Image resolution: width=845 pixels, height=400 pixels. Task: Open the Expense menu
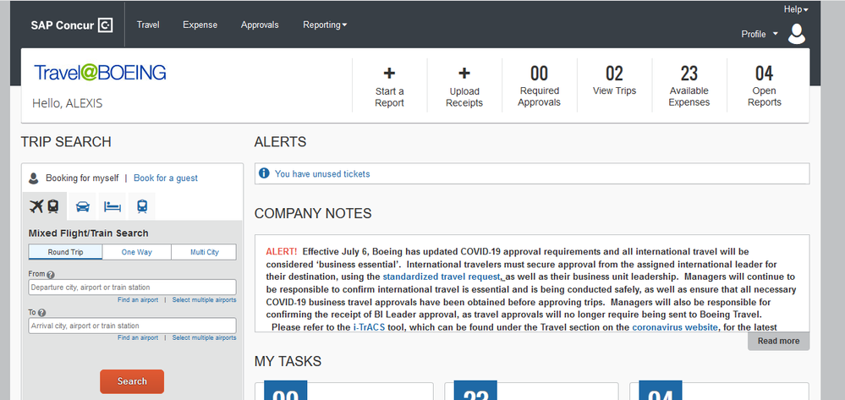click(200, 25)
